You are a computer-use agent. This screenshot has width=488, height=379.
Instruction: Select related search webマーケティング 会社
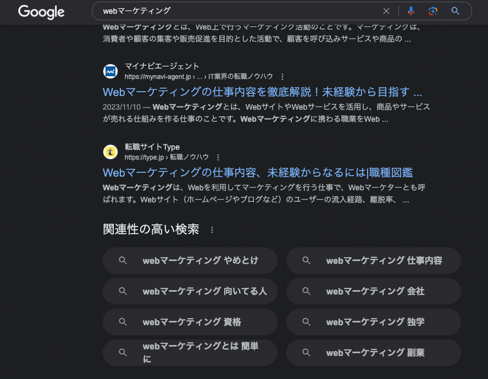pos(375,291)
